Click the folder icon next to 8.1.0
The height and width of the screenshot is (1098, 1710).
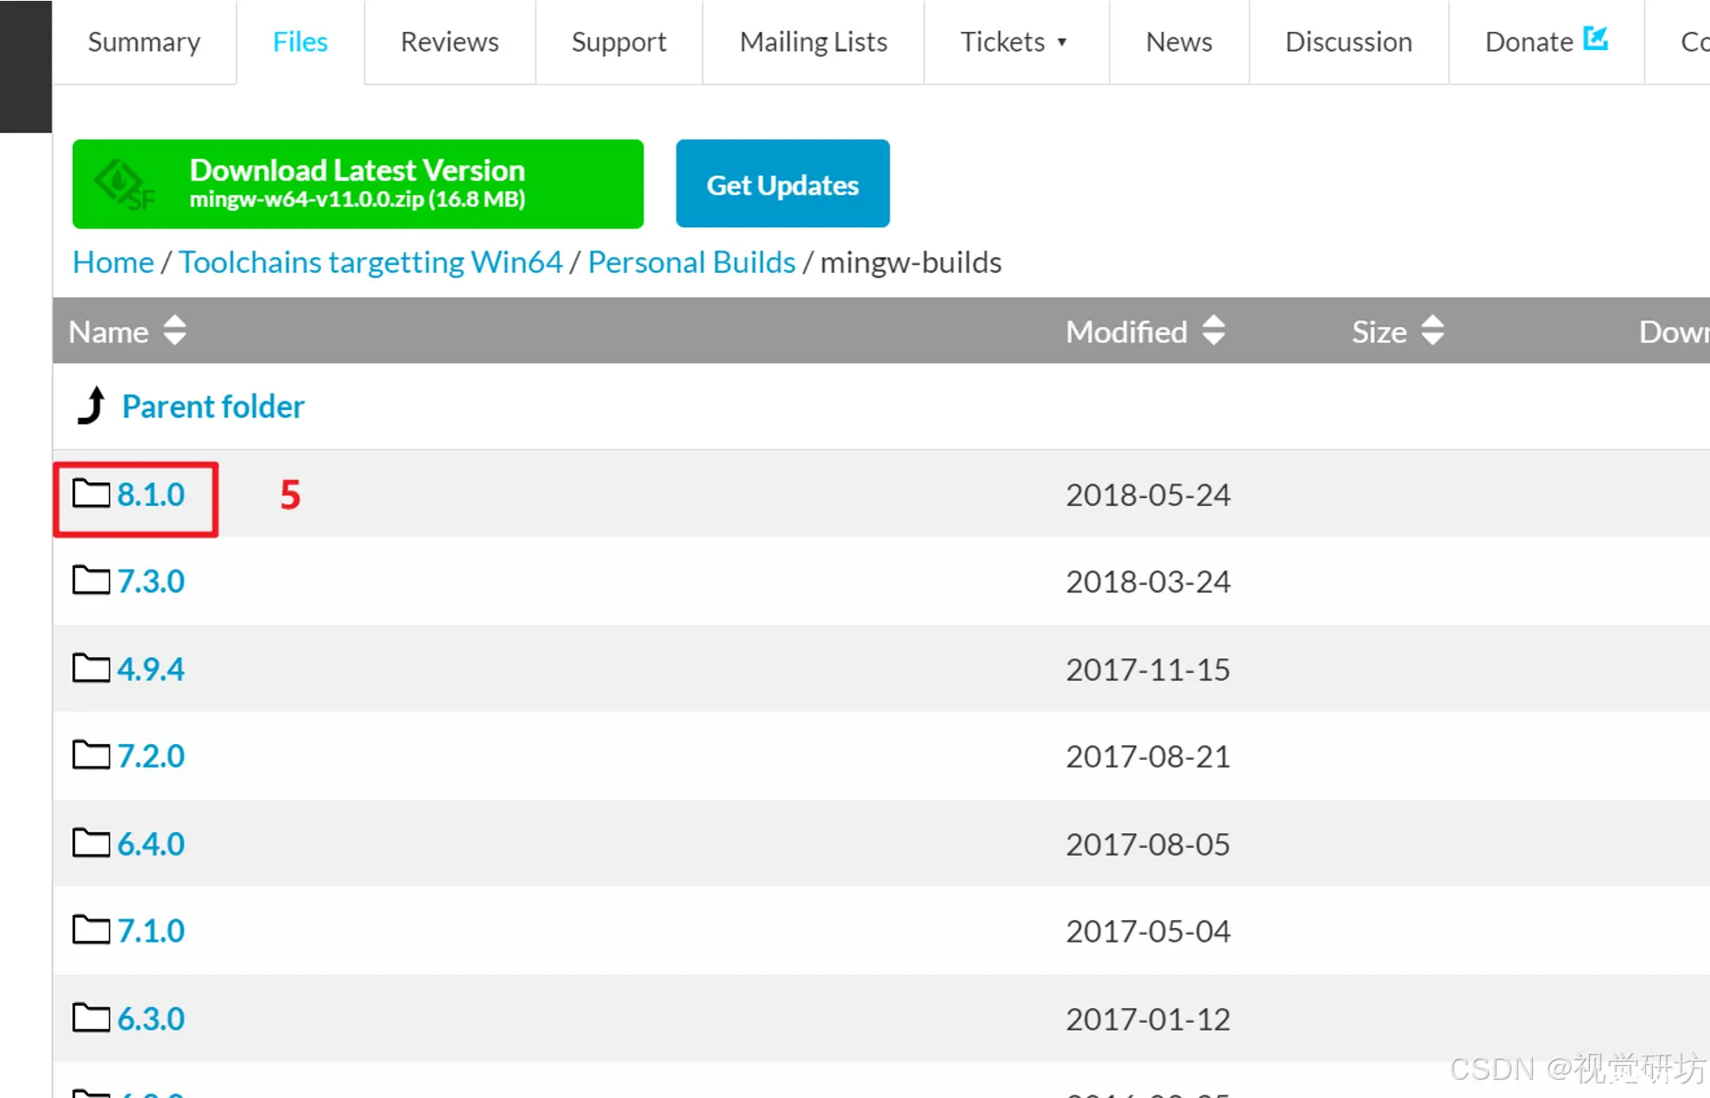(x=91, y=494)
